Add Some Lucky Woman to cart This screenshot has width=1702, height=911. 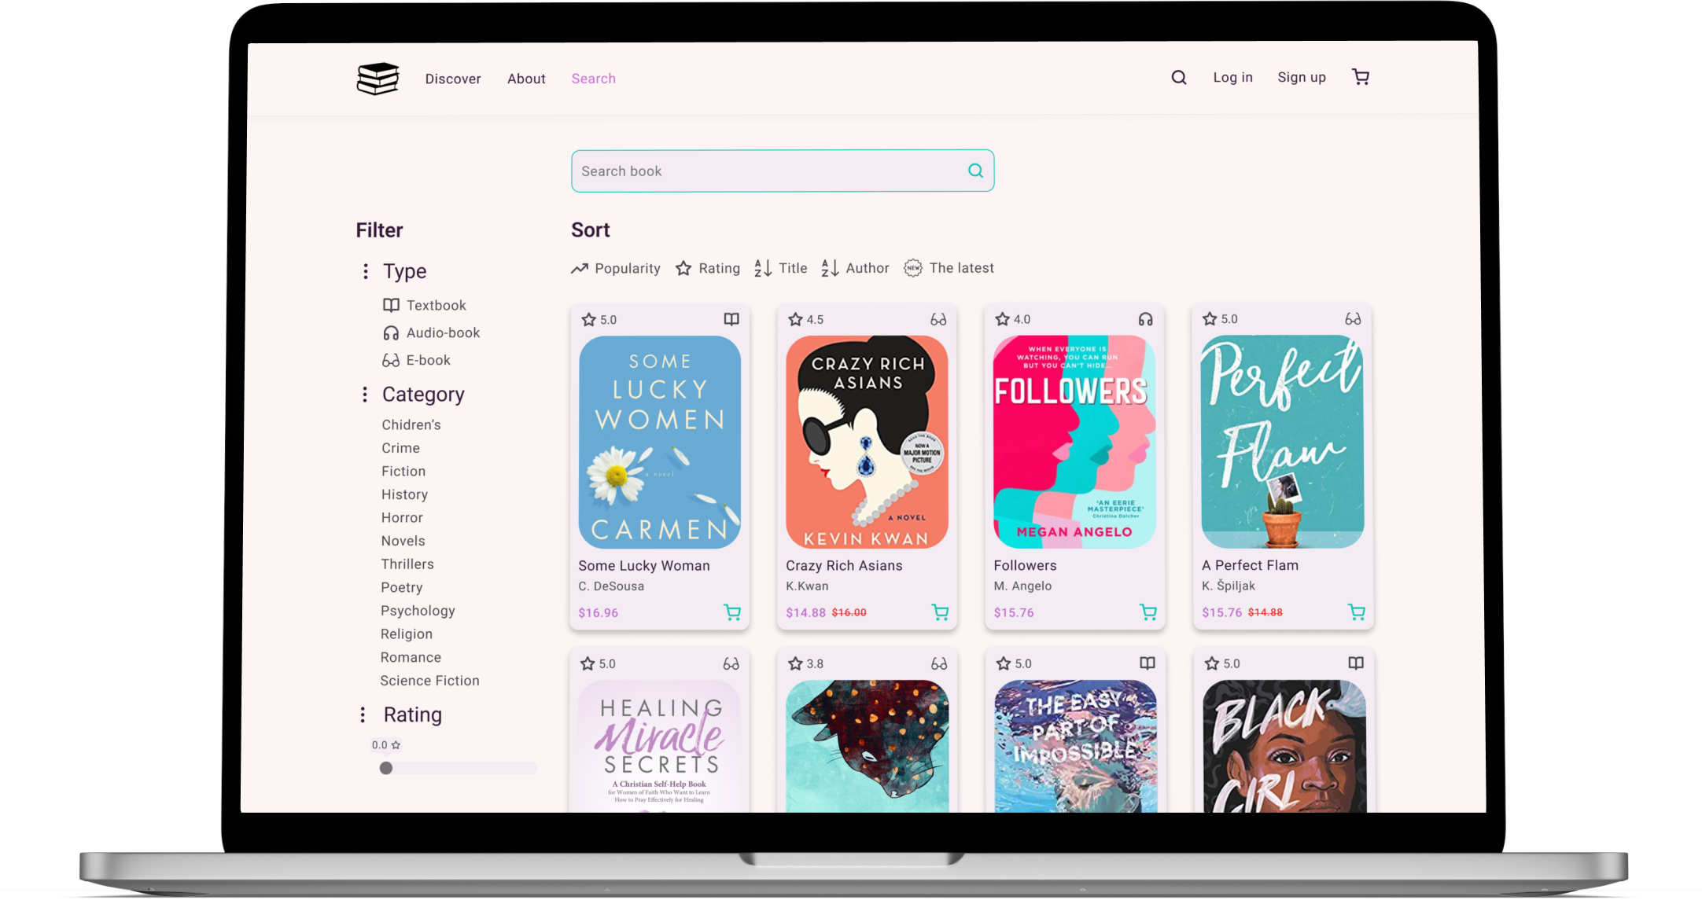point(731,612)
